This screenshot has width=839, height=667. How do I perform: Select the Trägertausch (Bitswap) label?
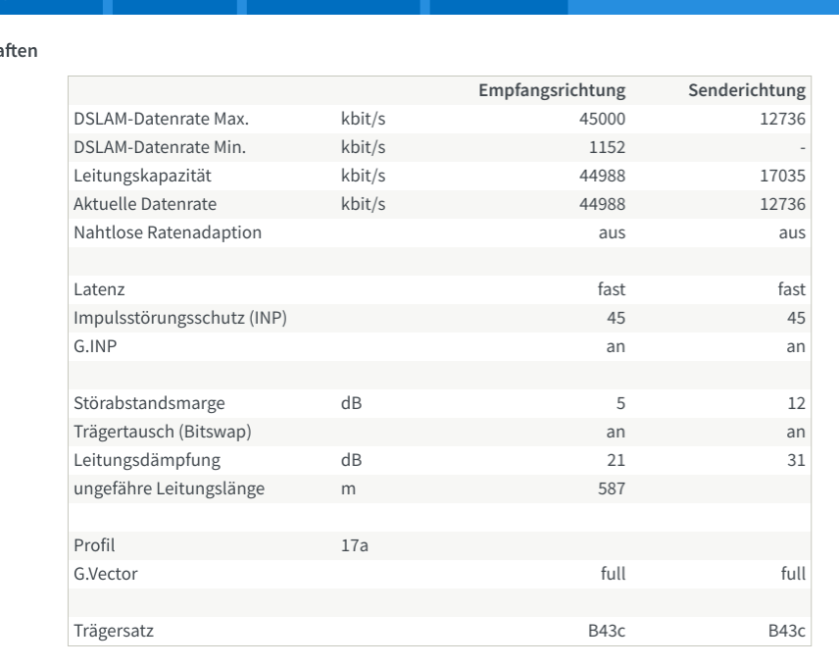[x=163, y=432]
